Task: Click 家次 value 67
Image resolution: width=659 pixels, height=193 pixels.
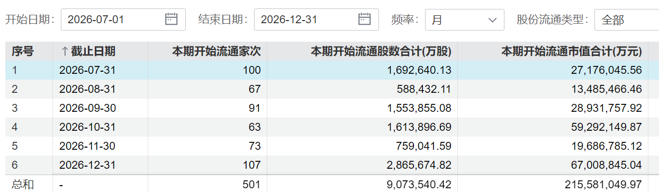Action: tap(255, 89)
